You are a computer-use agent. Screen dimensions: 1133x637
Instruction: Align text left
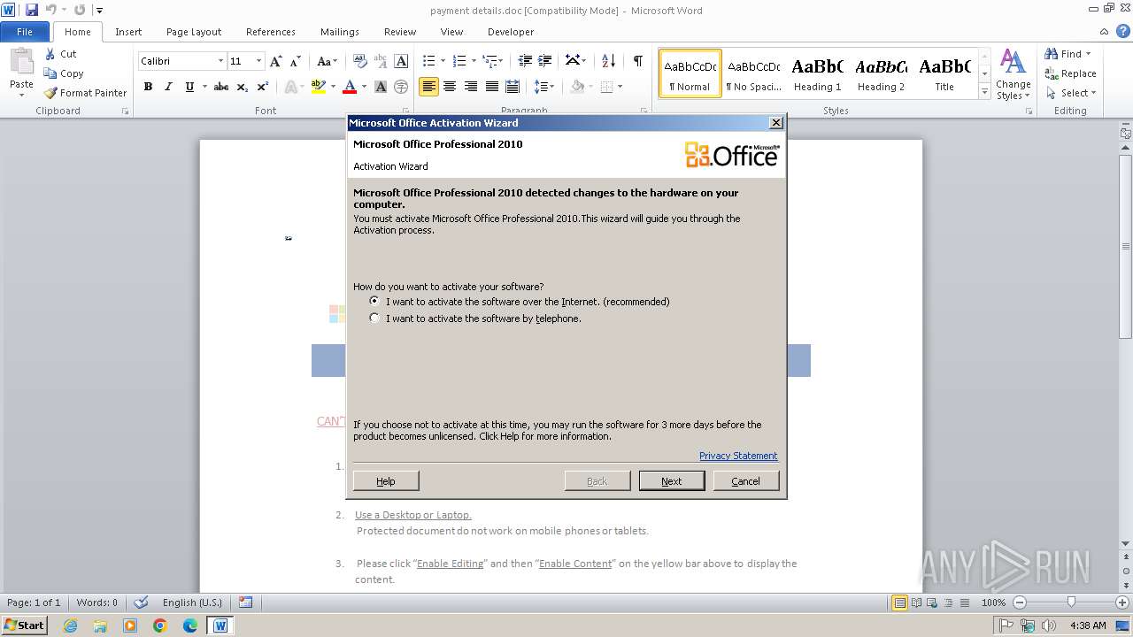pos(428,87)
